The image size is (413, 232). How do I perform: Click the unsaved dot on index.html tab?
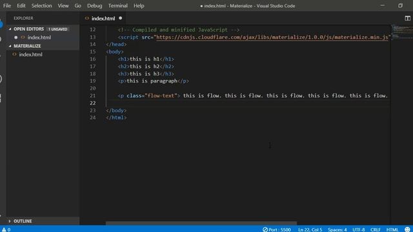pyautogui.click(x=121, y=18)
